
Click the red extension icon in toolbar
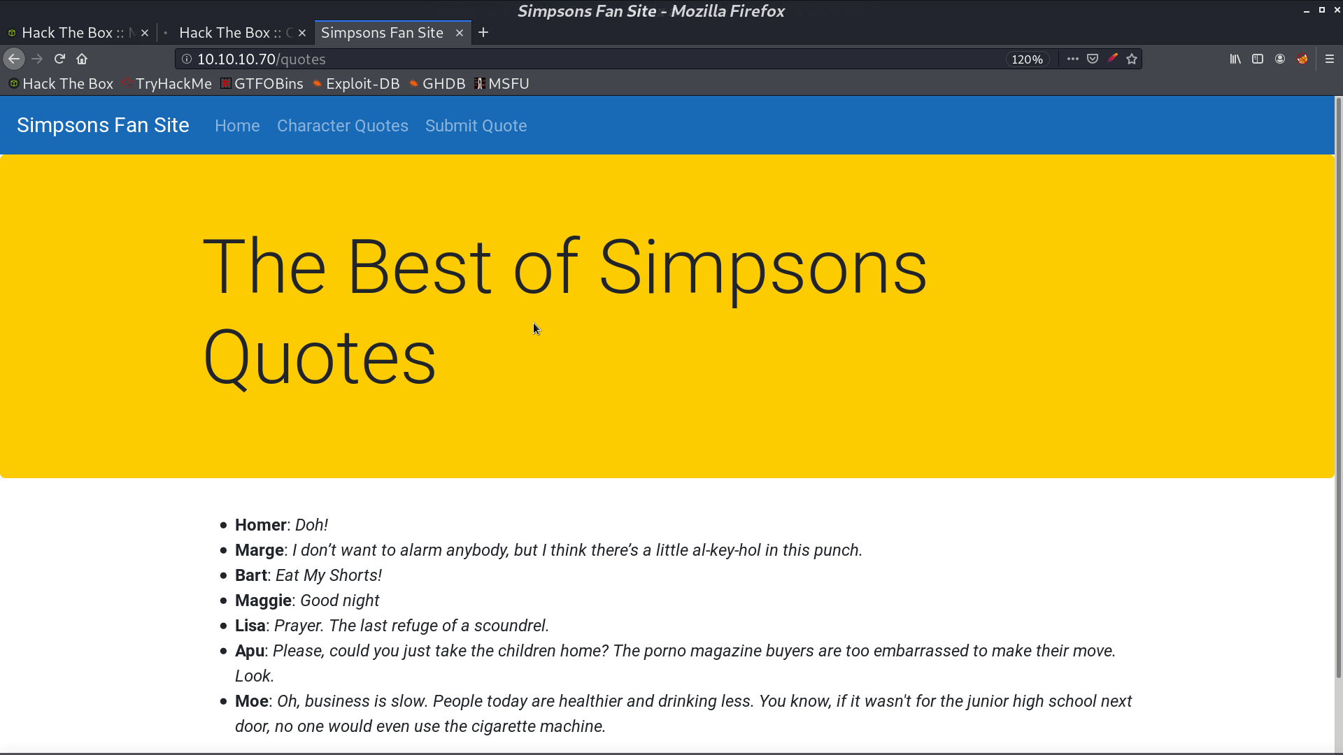1302,59
